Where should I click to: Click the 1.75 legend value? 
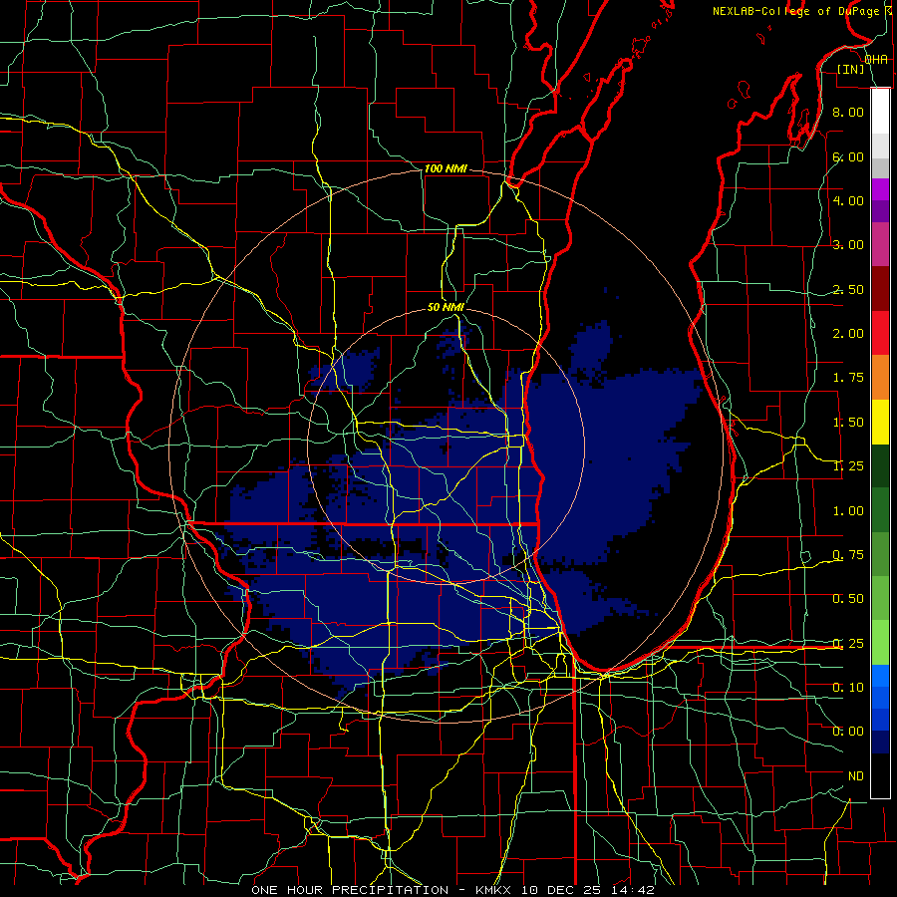coord(848,378)
